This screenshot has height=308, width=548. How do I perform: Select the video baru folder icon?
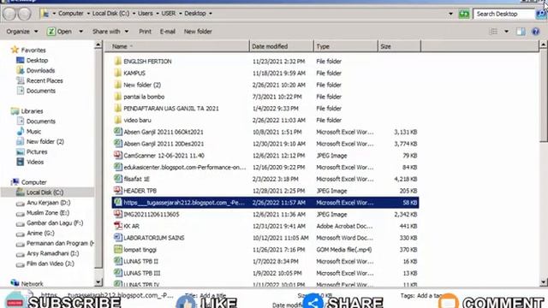coord(118,120)
